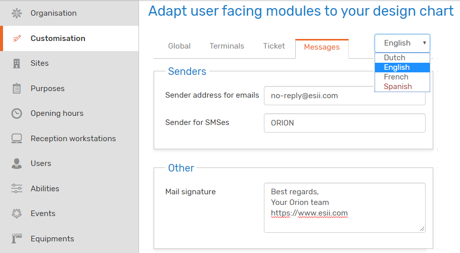Click the Purposes clipboard icon
The height and width of the screenshot is (253, 460).
[17, 89]
